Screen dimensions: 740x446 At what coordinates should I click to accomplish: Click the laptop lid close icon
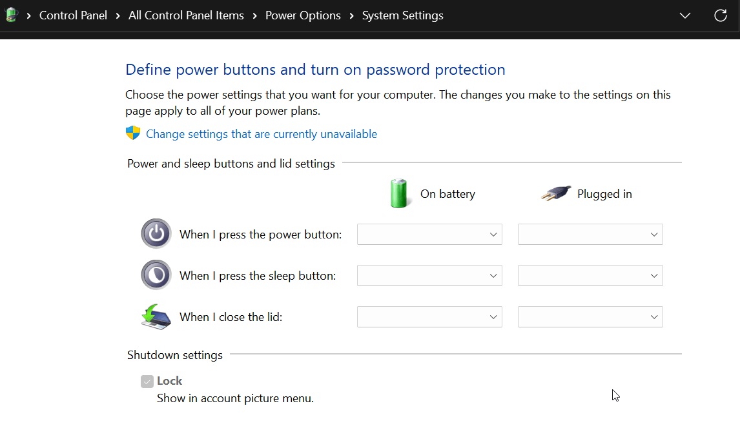(x=156, y=316)
